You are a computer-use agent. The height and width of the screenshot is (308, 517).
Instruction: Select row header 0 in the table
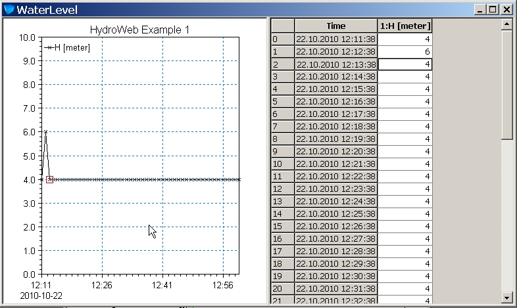282,39
